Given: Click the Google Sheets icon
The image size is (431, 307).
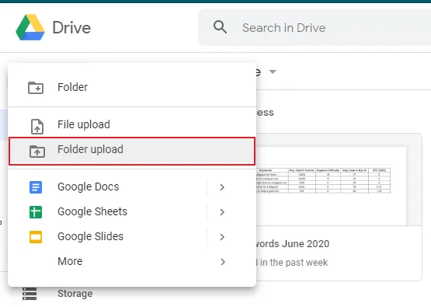Looking at the screenshot, I should point(36,212).
